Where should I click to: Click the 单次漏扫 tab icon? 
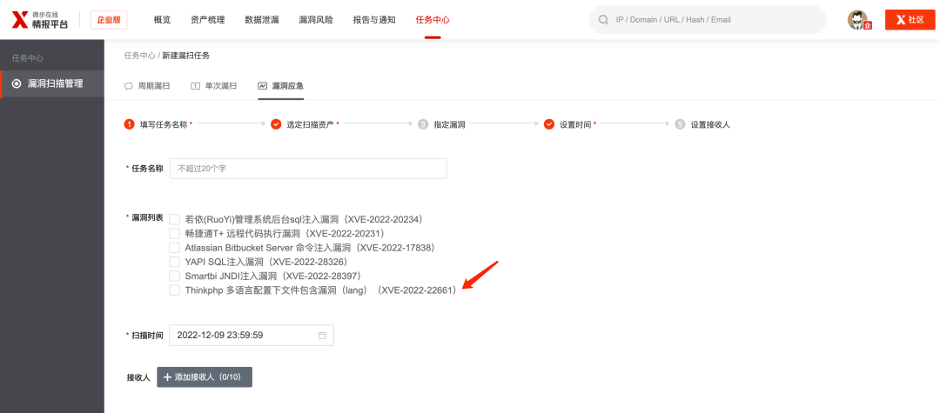pyautogui.click(x=196, y=85)
